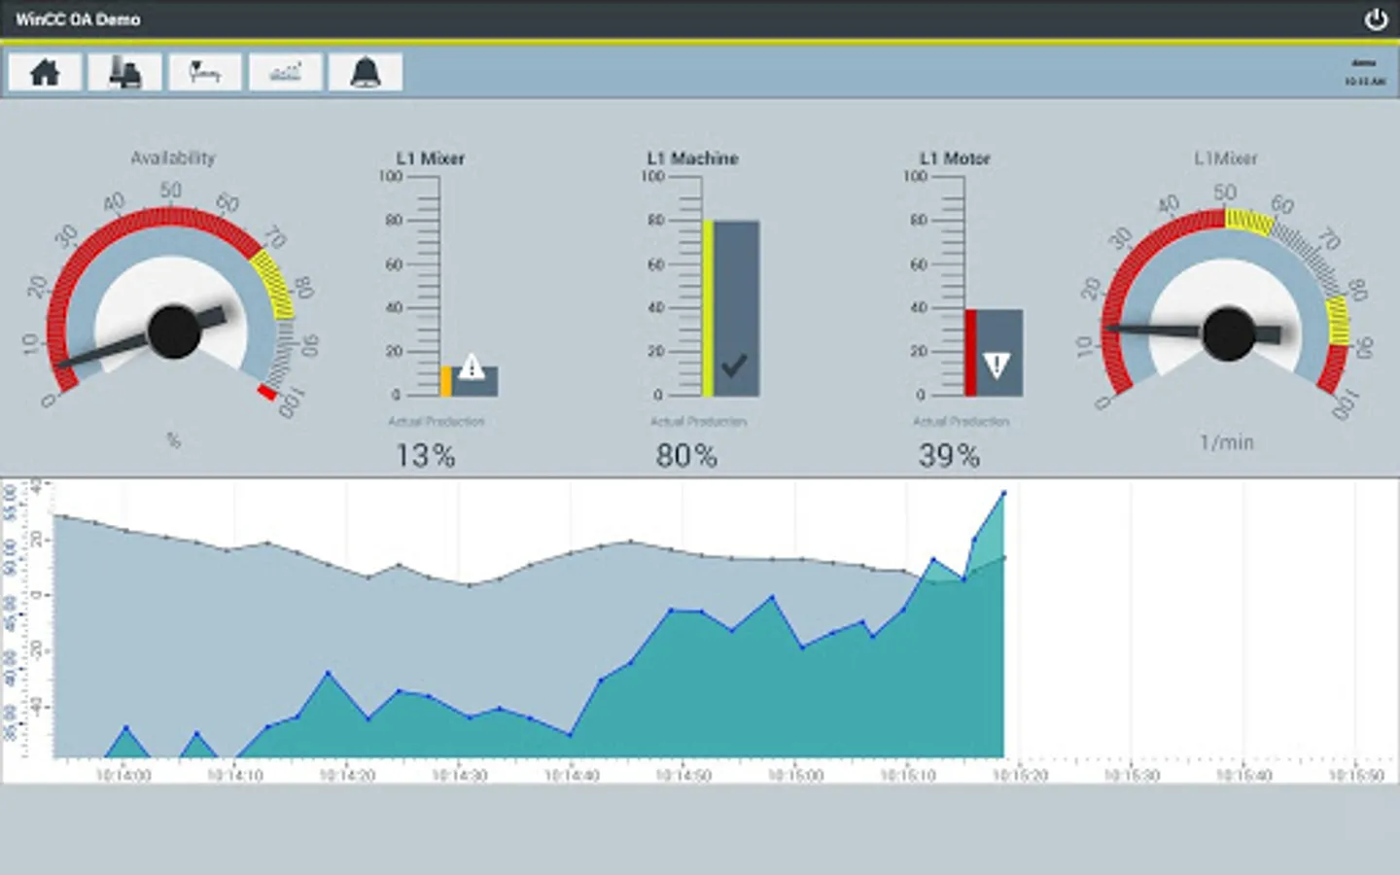Screen dimensions: 1400x875
Task: Click the L1 Motor alert triangle icon
Action: click(x=997, y=366)
